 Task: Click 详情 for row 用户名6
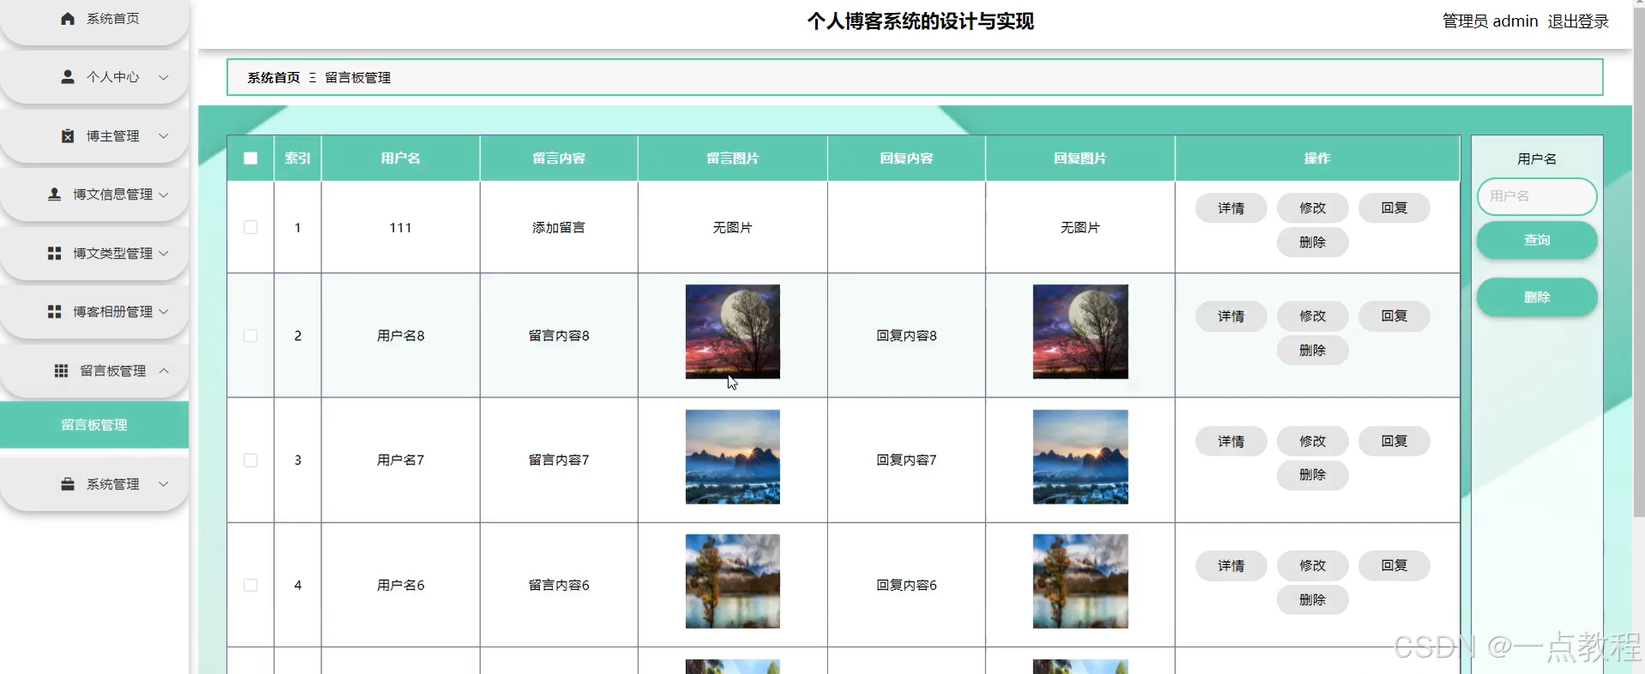coord(1231,565)
